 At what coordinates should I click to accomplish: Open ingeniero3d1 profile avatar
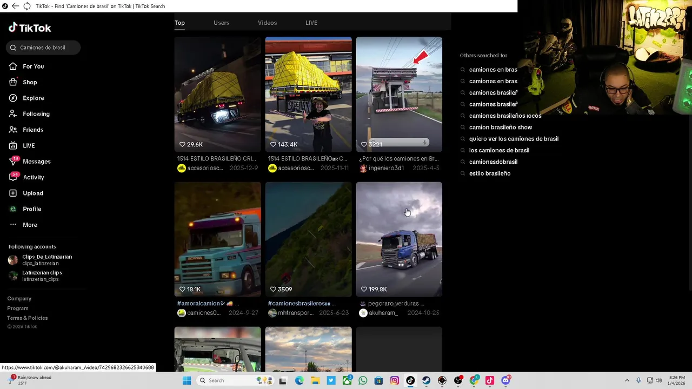[363, 168]
